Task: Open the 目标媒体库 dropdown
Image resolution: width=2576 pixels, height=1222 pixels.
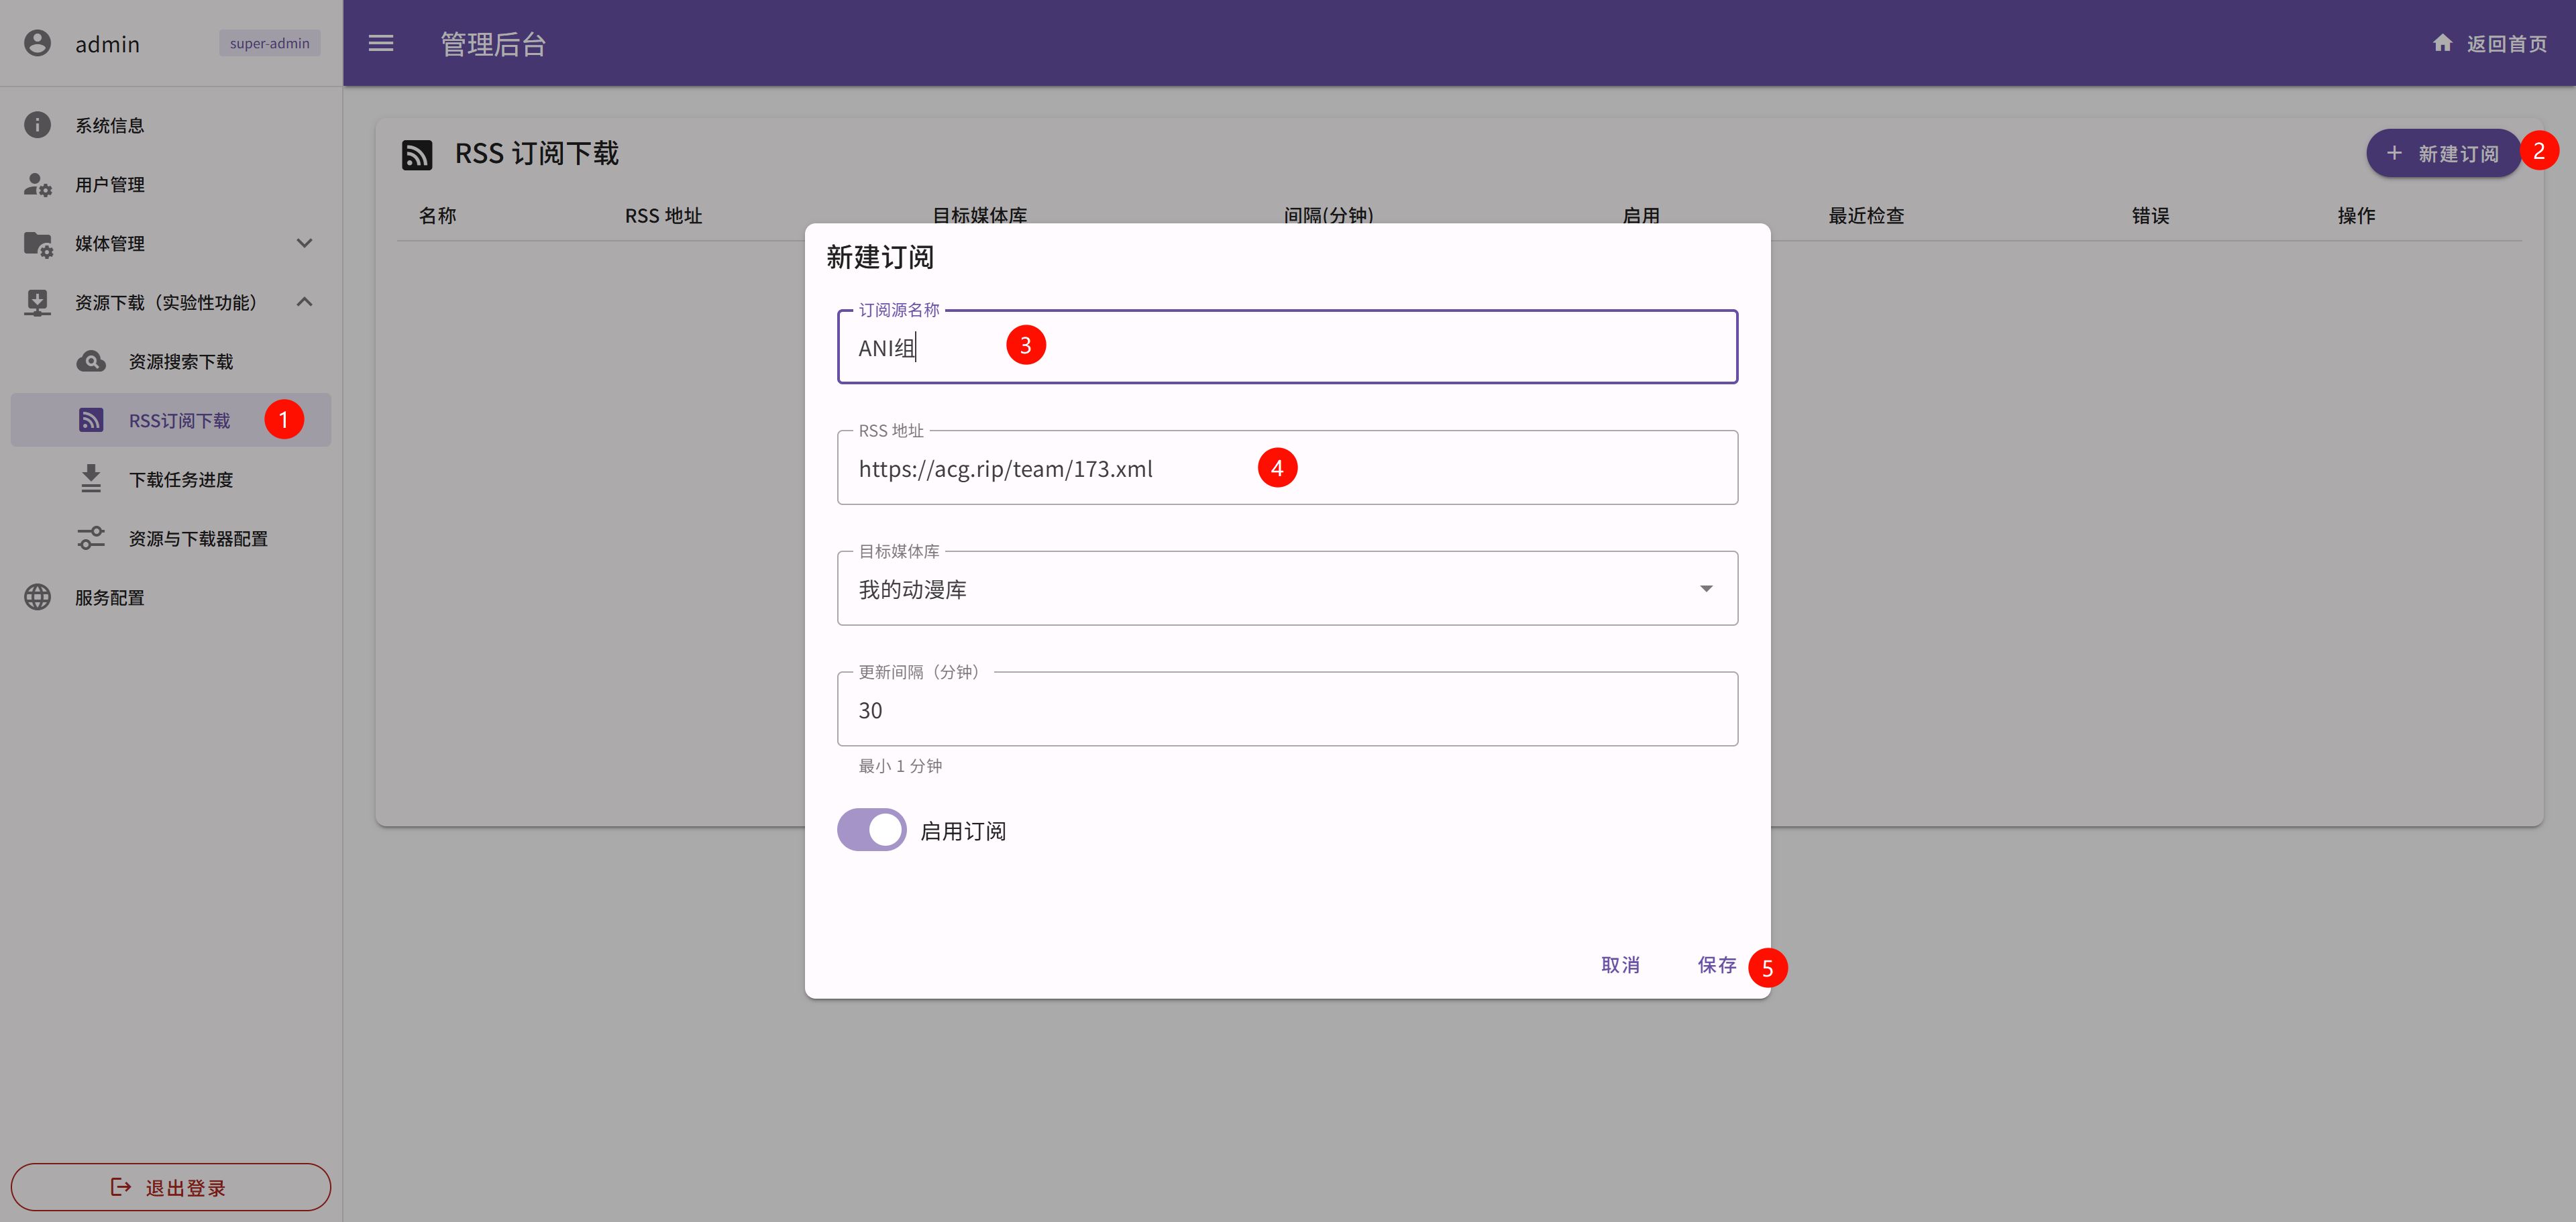Action: (1287, 589)
